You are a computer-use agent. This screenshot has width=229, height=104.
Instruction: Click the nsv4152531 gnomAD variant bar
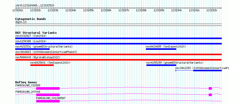click(x=32, y=49)
